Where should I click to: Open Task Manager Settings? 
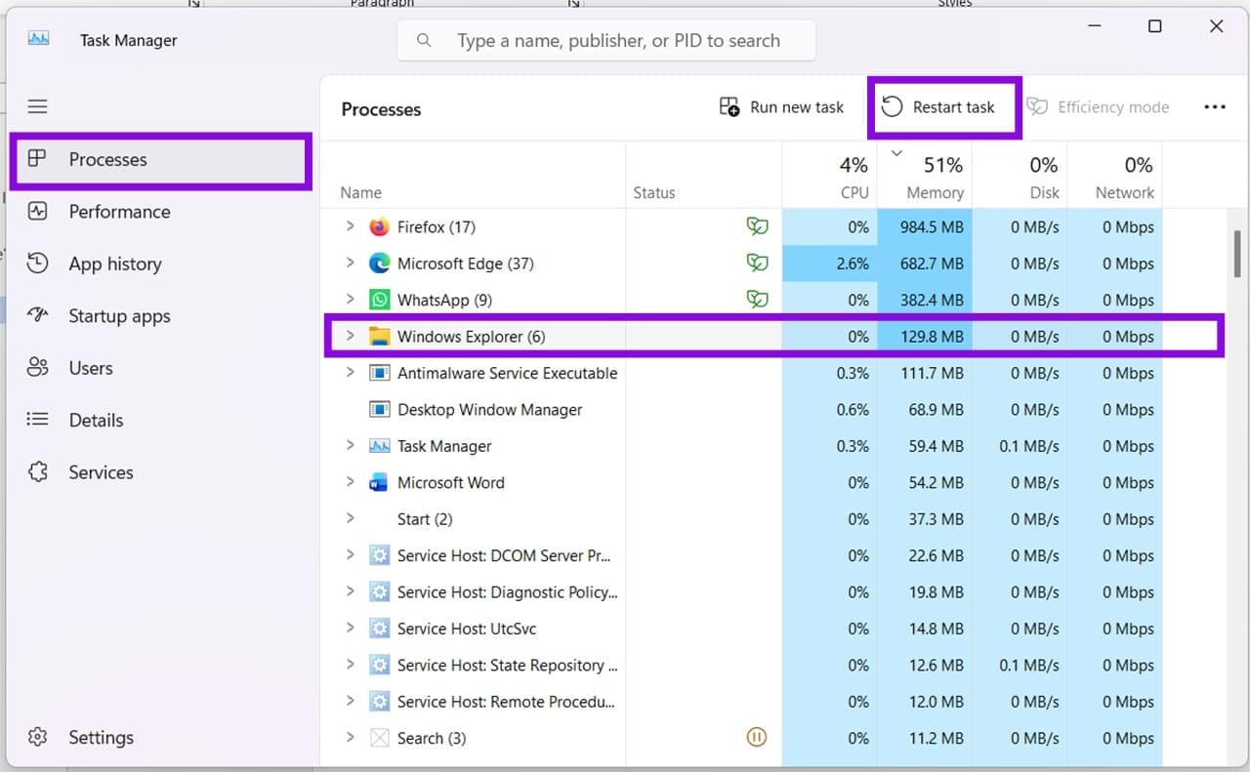click(x=161, y=737)
